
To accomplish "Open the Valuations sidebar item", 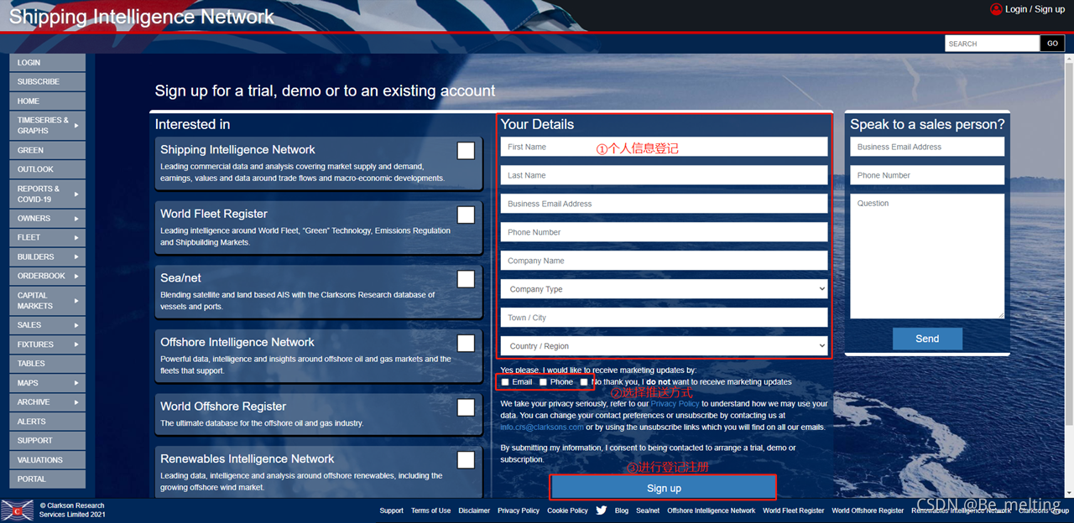I will pos(47,460).
